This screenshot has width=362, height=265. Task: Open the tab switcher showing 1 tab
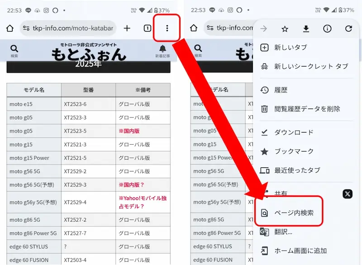tap(148, 28)
